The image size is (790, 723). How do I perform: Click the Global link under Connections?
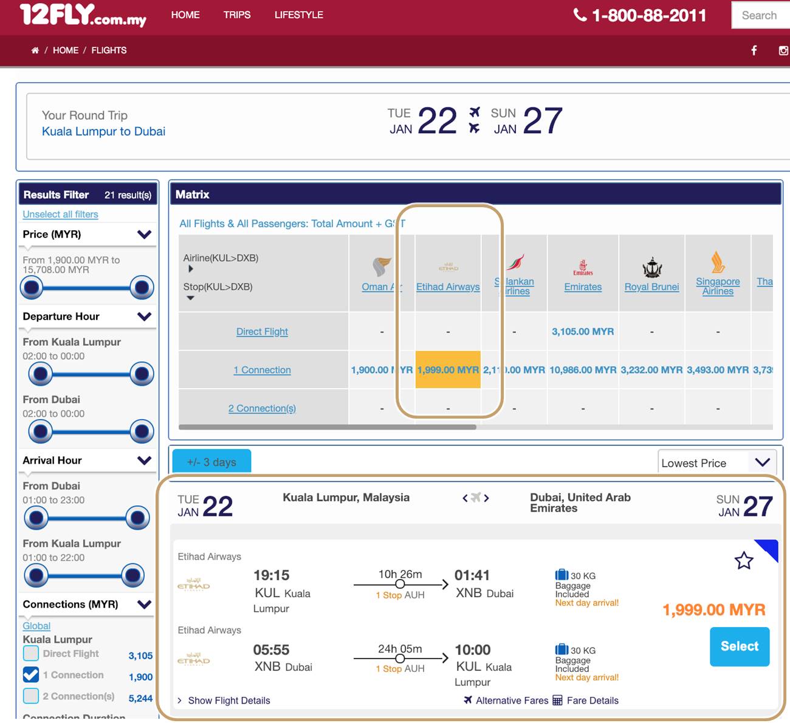click(36, 626)
